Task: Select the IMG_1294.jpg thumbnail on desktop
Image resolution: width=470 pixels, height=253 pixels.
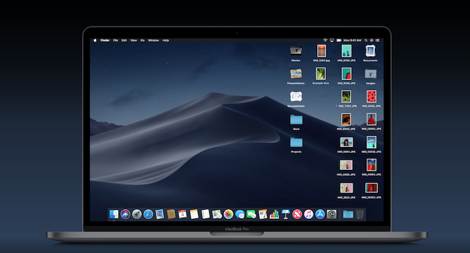Action: coord(321,51)
